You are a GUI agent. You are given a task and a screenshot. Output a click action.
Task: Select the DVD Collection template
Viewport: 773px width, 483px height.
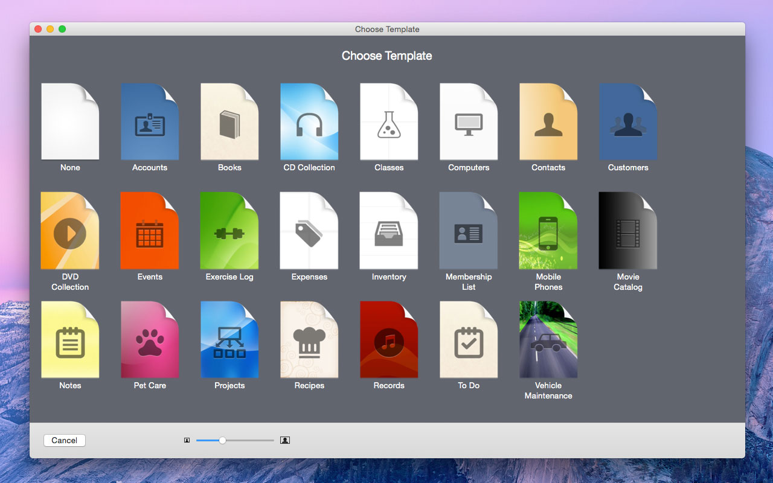point(70,231)
